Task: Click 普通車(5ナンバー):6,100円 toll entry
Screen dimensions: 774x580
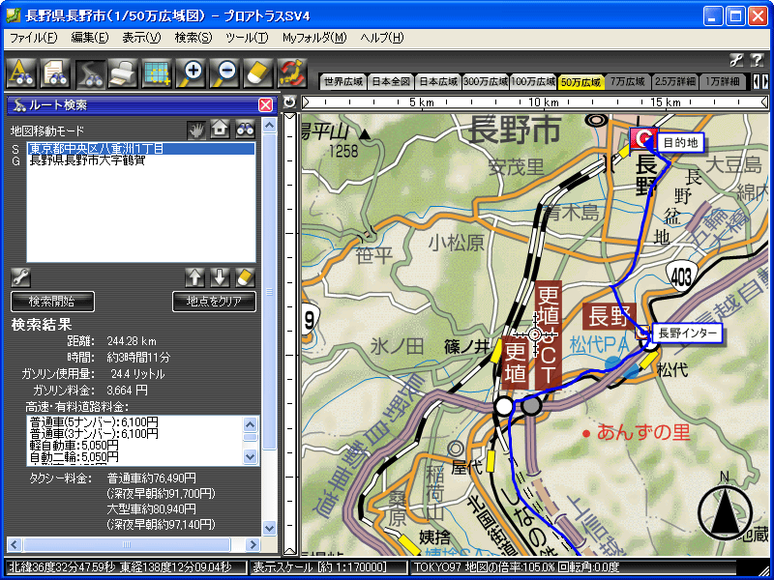Action: click(94, 422)
